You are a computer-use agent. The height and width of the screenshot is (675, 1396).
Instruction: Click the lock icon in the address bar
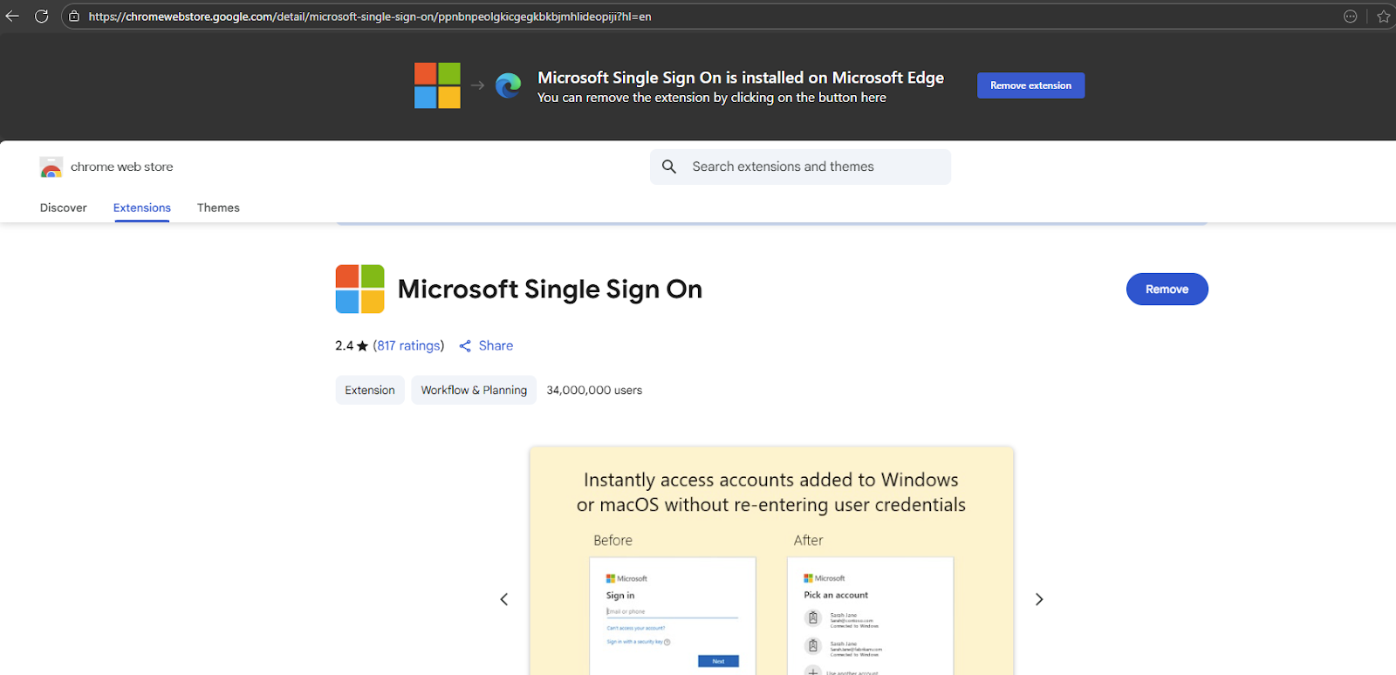click(74, 17)
